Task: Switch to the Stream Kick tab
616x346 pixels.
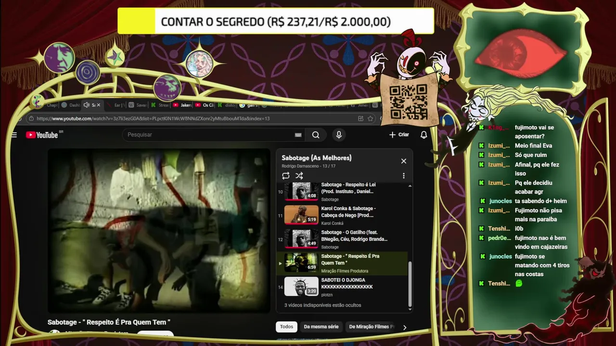Action: point(161,105)
